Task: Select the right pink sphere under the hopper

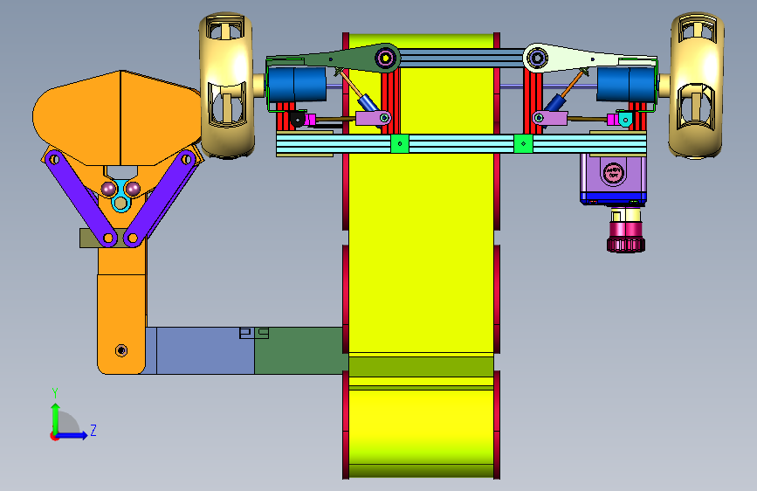Action: click(x=133, y=189)
